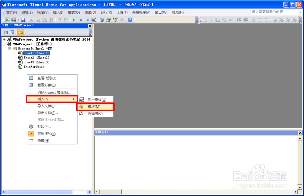Collapse the VBAProject (工作簿1) node

coord(4,44)
